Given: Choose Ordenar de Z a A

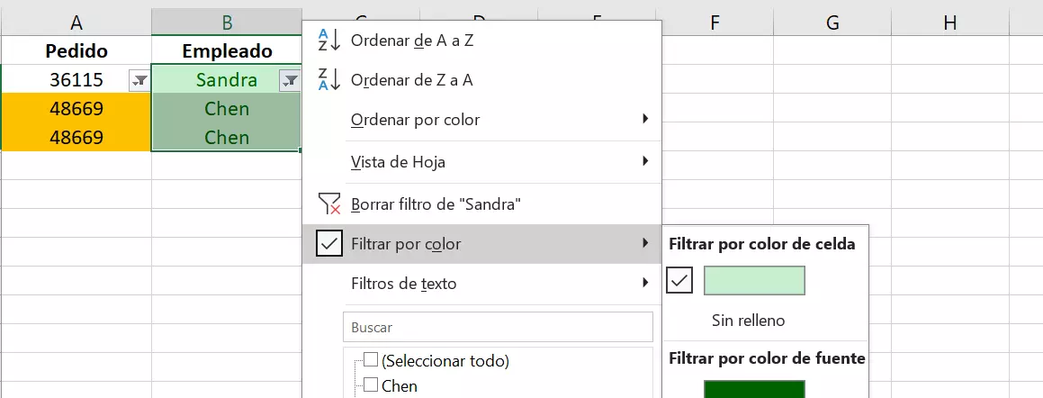Looking at the screenshot, I should (411, 80).
